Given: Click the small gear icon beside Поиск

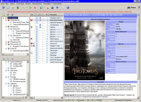Looking at the screenshot, I should [139, 7].
